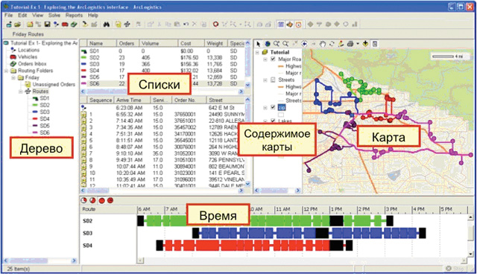Screen dimensions: 477x274
Task: Click the red vehicle icon in main toolbar
Action: coord(65,25)
